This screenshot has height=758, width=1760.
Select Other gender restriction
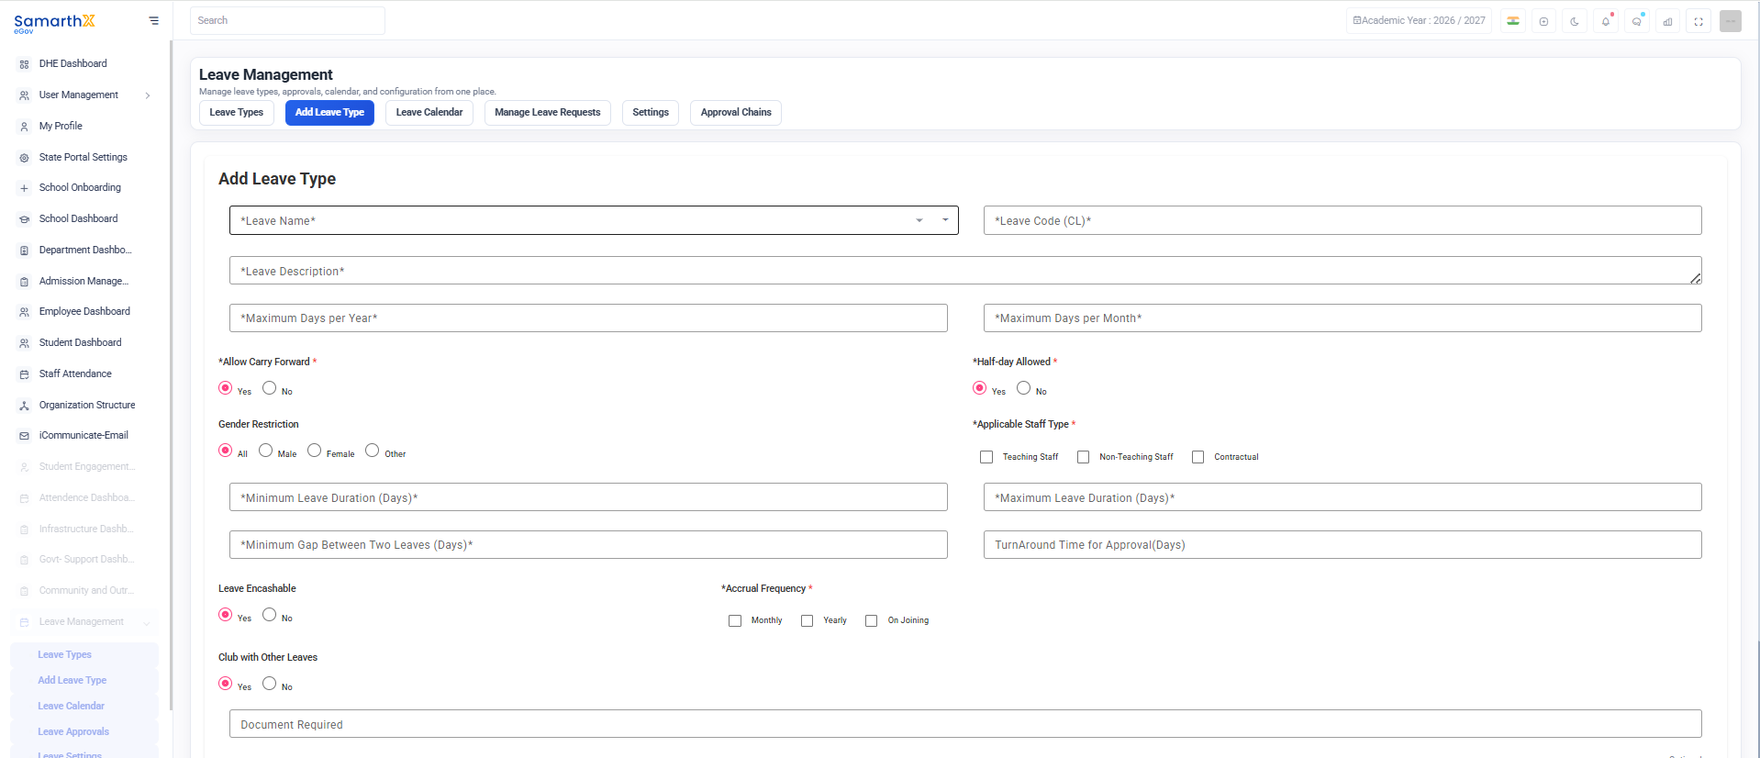click(x=373, y=451)
